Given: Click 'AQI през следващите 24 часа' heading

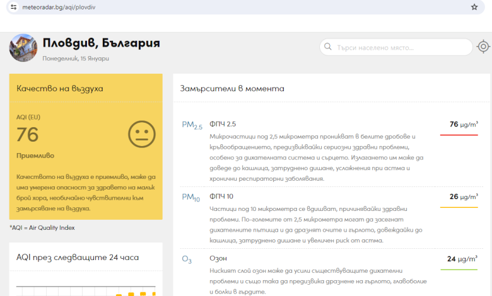Looking at the screenshot, I should (78, 258).
